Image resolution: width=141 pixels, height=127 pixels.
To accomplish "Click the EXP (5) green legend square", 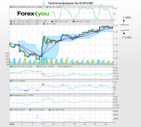I will pyautogui.click(x=38, y=67).
